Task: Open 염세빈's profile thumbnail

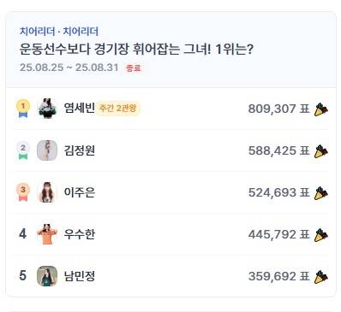Action: [47, 109]
